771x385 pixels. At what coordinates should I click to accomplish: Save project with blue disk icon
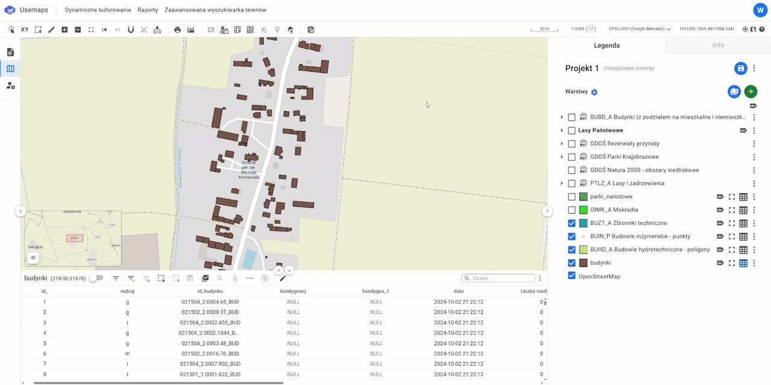[x=740, y=69]
